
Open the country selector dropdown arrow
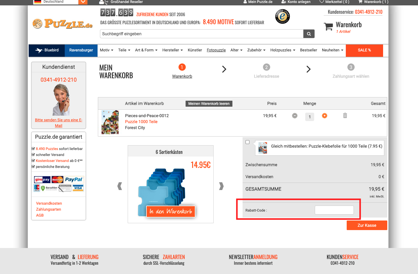(83, 2)
